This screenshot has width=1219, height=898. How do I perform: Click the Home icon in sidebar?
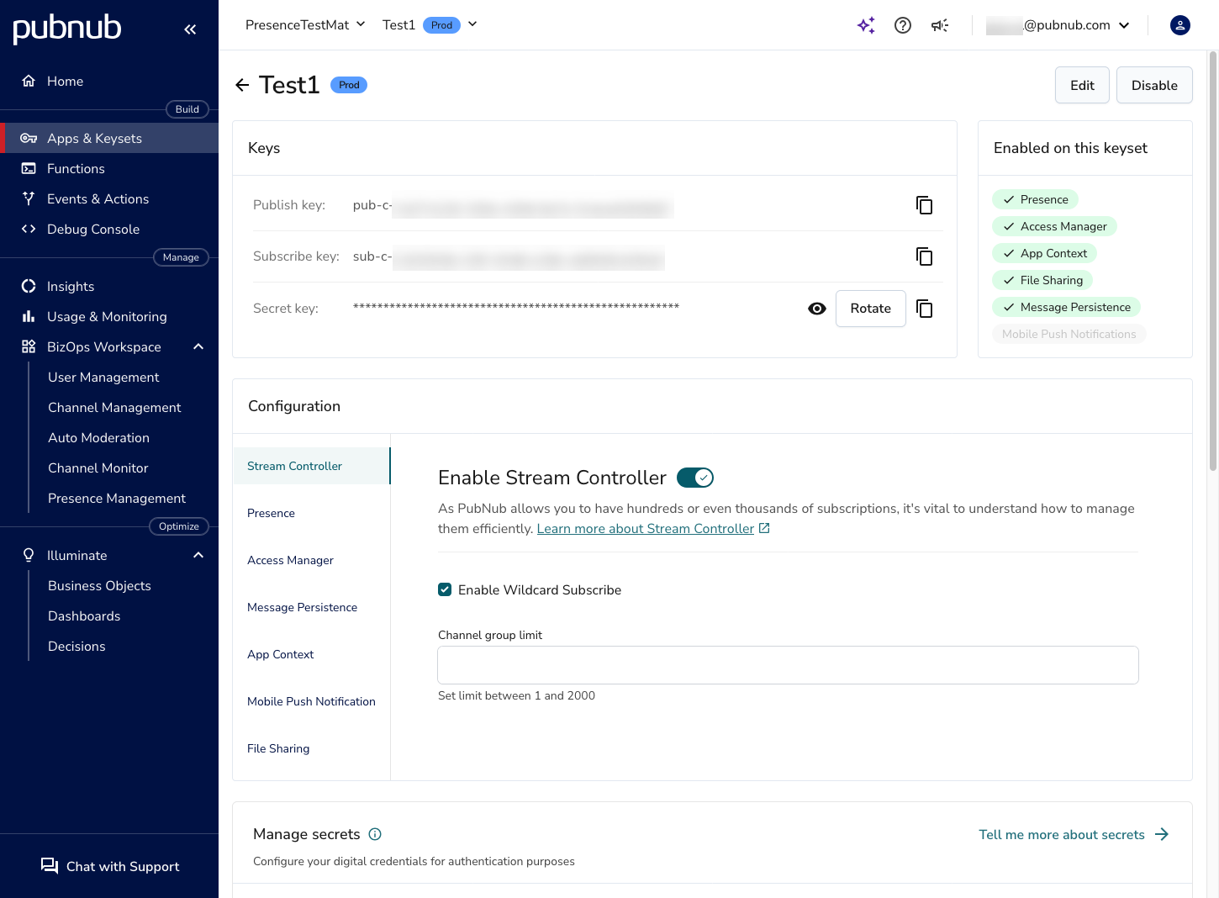tap(29, 81)
